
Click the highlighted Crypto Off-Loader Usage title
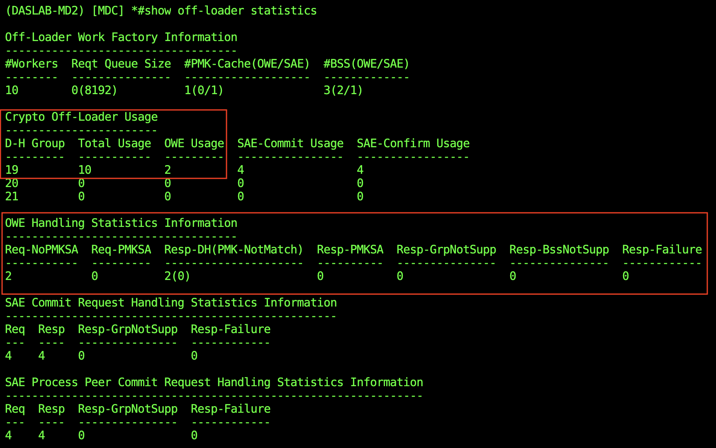[x=81, y=117]
